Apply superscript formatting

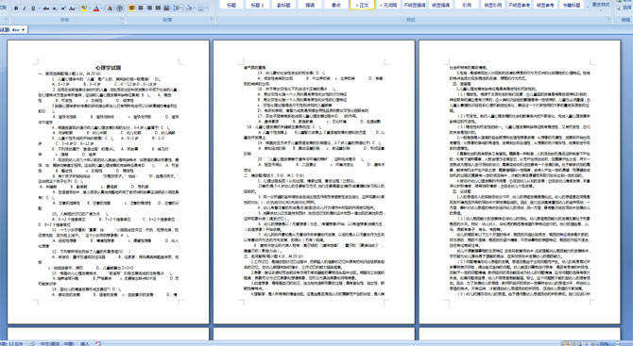point(63,8)
